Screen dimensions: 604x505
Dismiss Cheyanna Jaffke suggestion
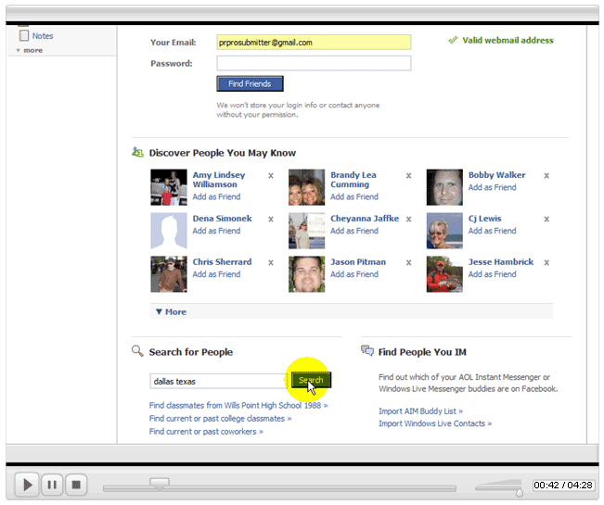(x=409, y=220)
